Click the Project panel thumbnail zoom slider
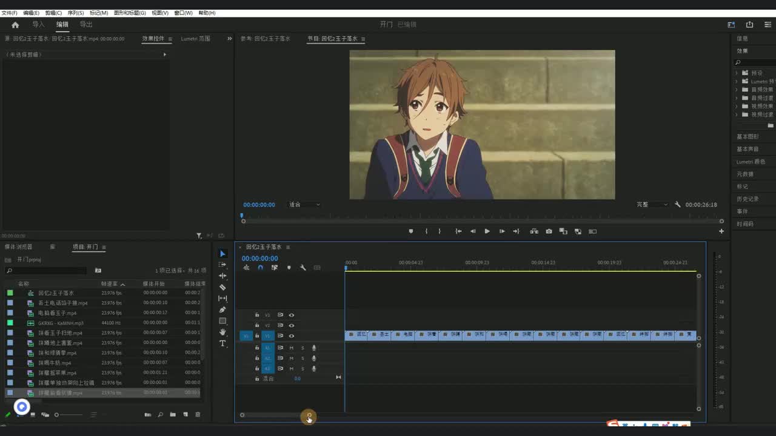The width and height of the screenshot is (776, 436). pyautogui.click(x=57, y=415)
